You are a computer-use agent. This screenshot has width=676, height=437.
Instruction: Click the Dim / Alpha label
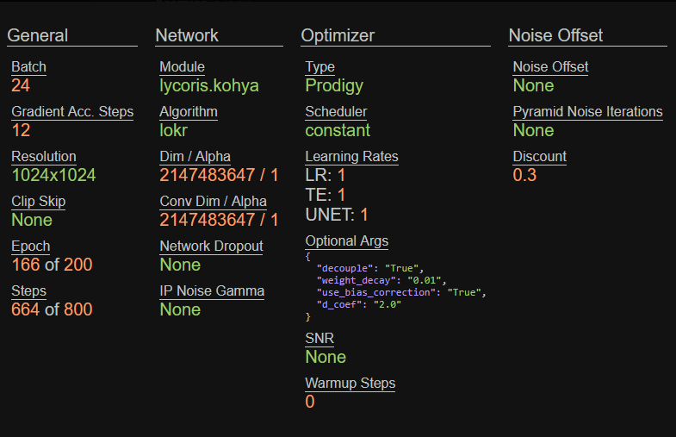pyautogui.click(x=195, y=157)
